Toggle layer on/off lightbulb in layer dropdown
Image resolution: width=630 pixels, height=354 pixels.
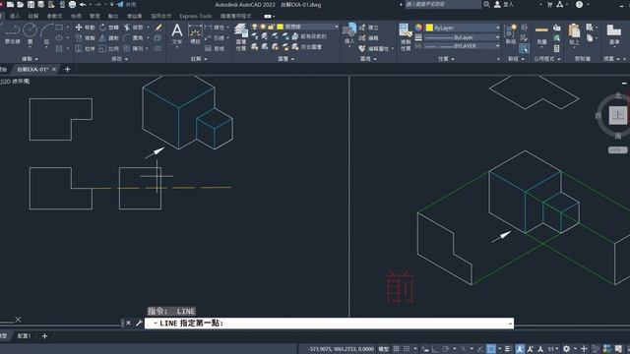254,27
